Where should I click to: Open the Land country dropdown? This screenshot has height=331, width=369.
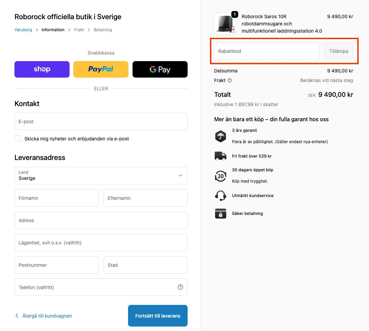[x=101, y=175]
